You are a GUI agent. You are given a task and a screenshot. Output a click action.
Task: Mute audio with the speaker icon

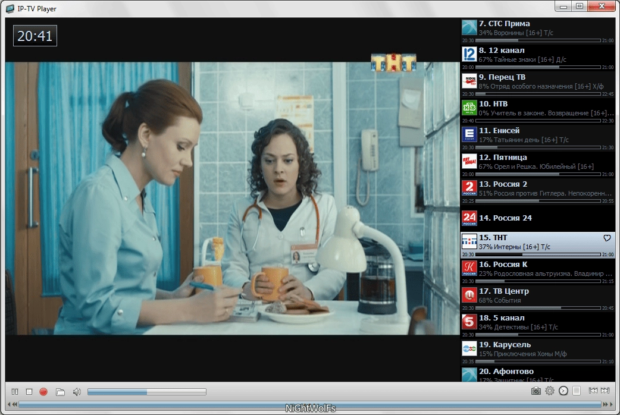[77, 392]
